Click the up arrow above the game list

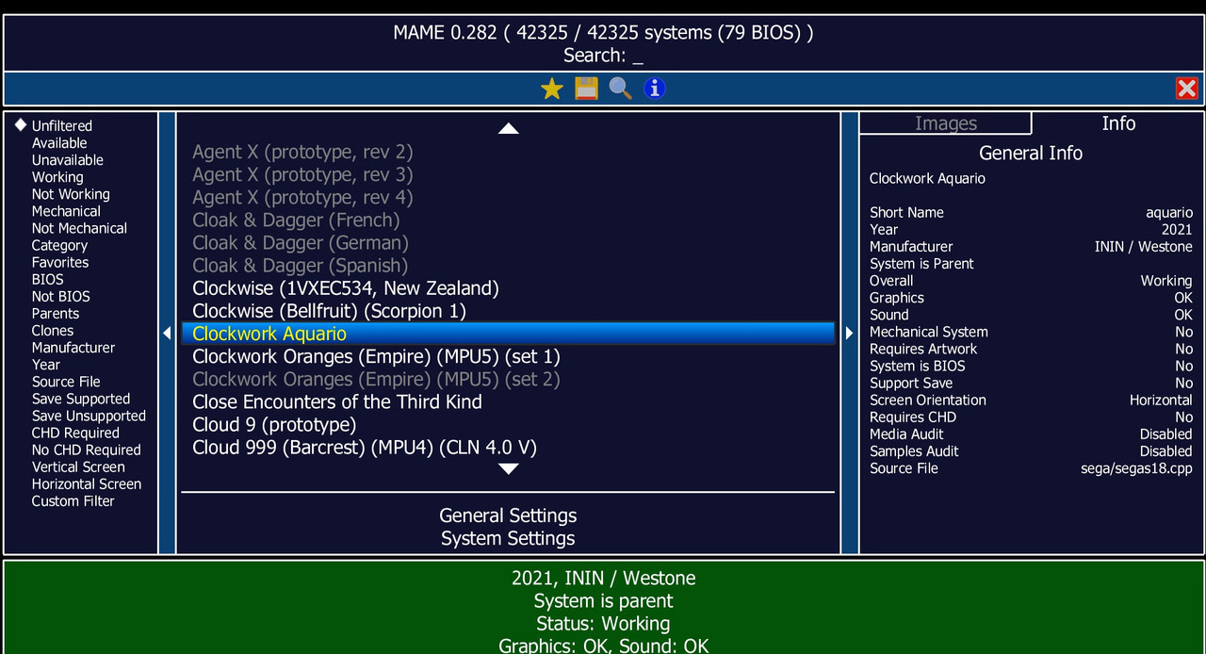(x=509, y=128)
